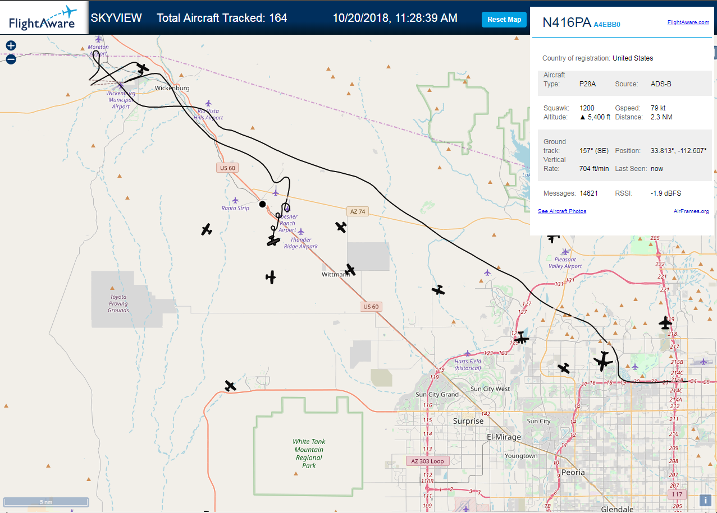Select aircraft at Thunder Ridge Airpark
The width and height of the screenshot is (717, 513).
pos(273,241)
